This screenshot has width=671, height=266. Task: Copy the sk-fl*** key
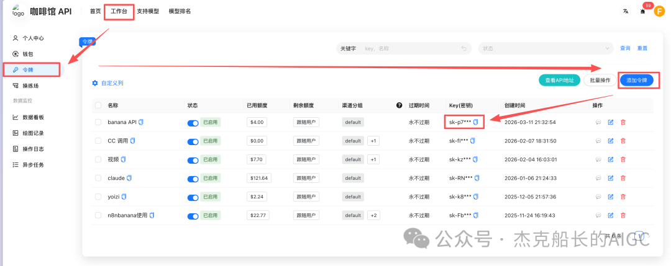[472, 141]
